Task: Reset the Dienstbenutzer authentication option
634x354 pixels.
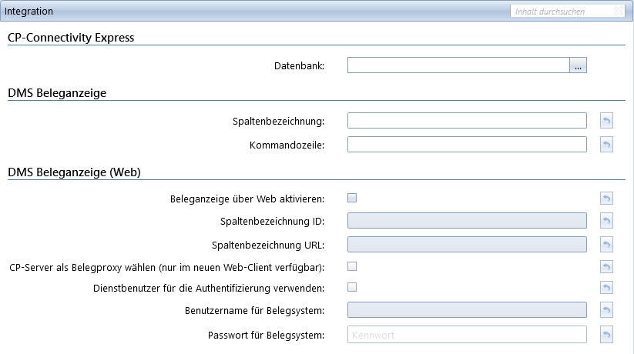Action: click(606, 288)
